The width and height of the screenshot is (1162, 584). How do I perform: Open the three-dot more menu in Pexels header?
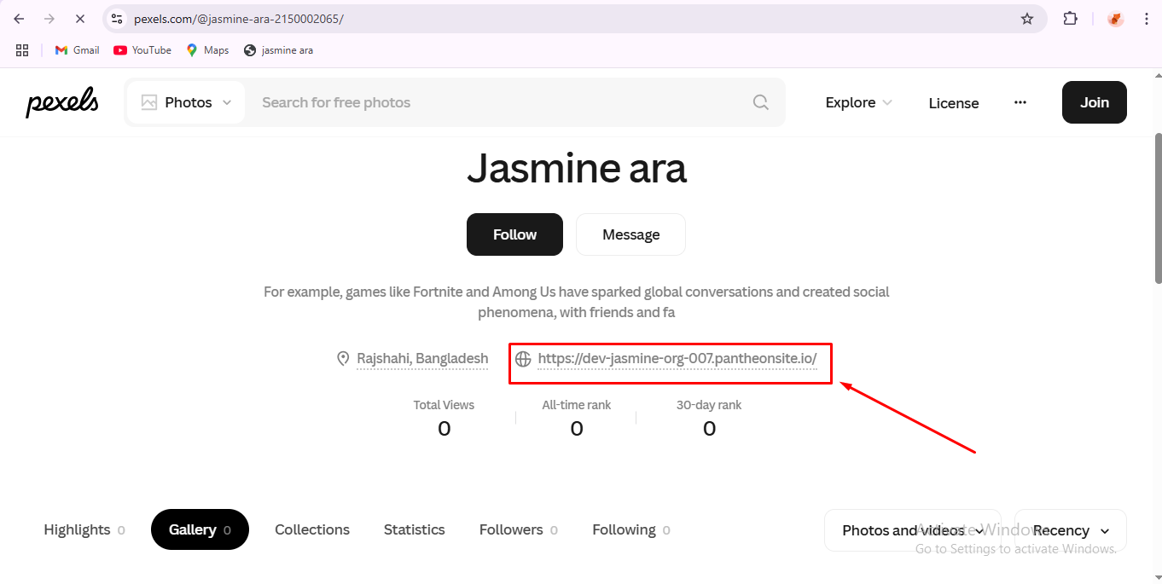click(1020, 102)
